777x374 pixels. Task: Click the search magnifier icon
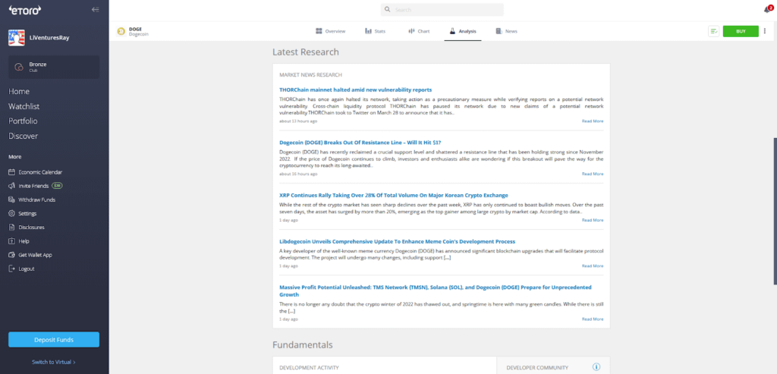click(x=388, y=10)
